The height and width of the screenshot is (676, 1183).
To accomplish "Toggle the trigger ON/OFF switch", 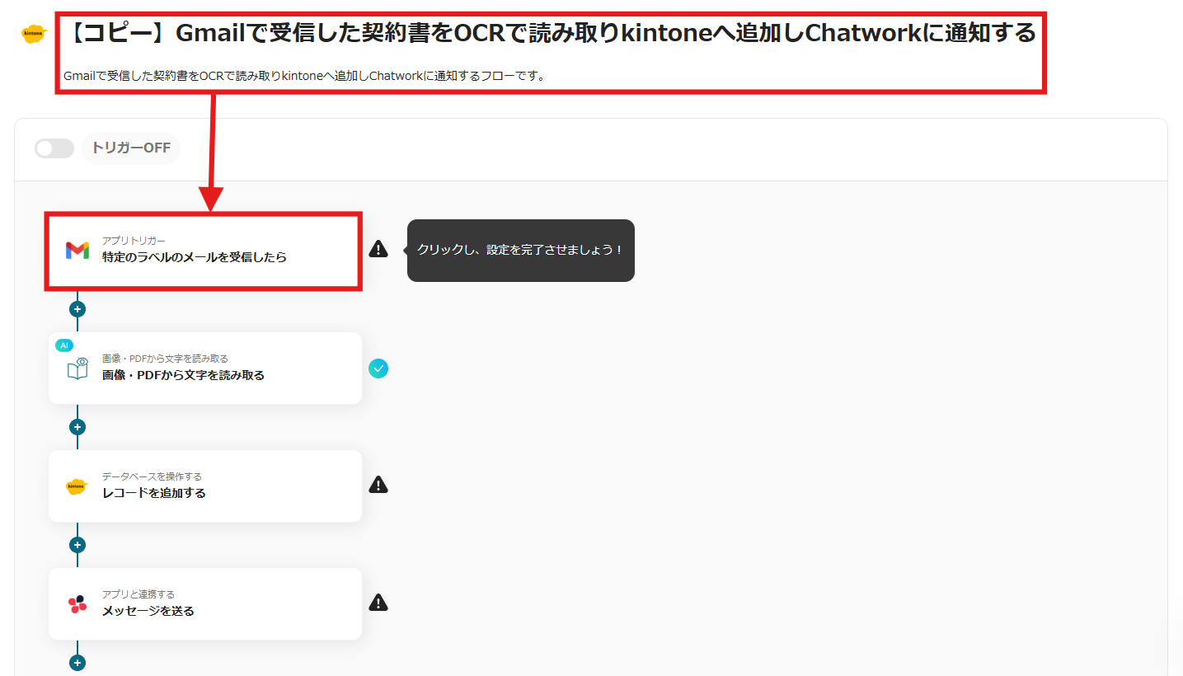I will point(54,148).
